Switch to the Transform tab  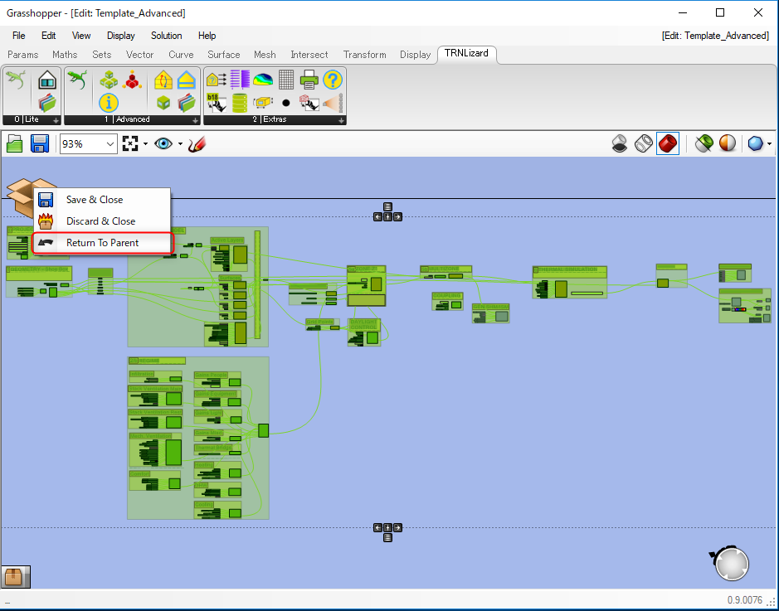(365, 55)
